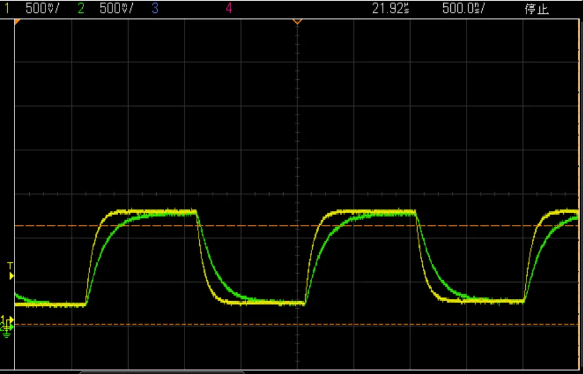Click the orange marker at top-left corner
This screenshot has width=583, height=374.
[17, 22]
